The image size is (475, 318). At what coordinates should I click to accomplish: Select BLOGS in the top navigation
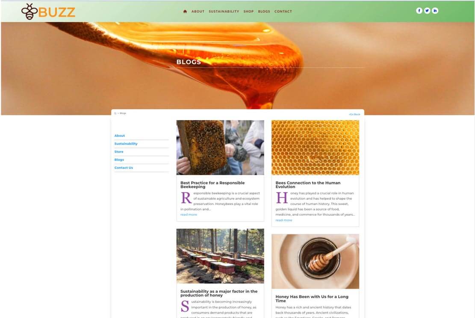coord(264,12)
